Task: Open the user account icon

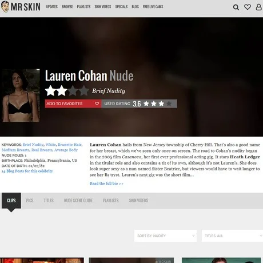Action: (x=258, y=7)
